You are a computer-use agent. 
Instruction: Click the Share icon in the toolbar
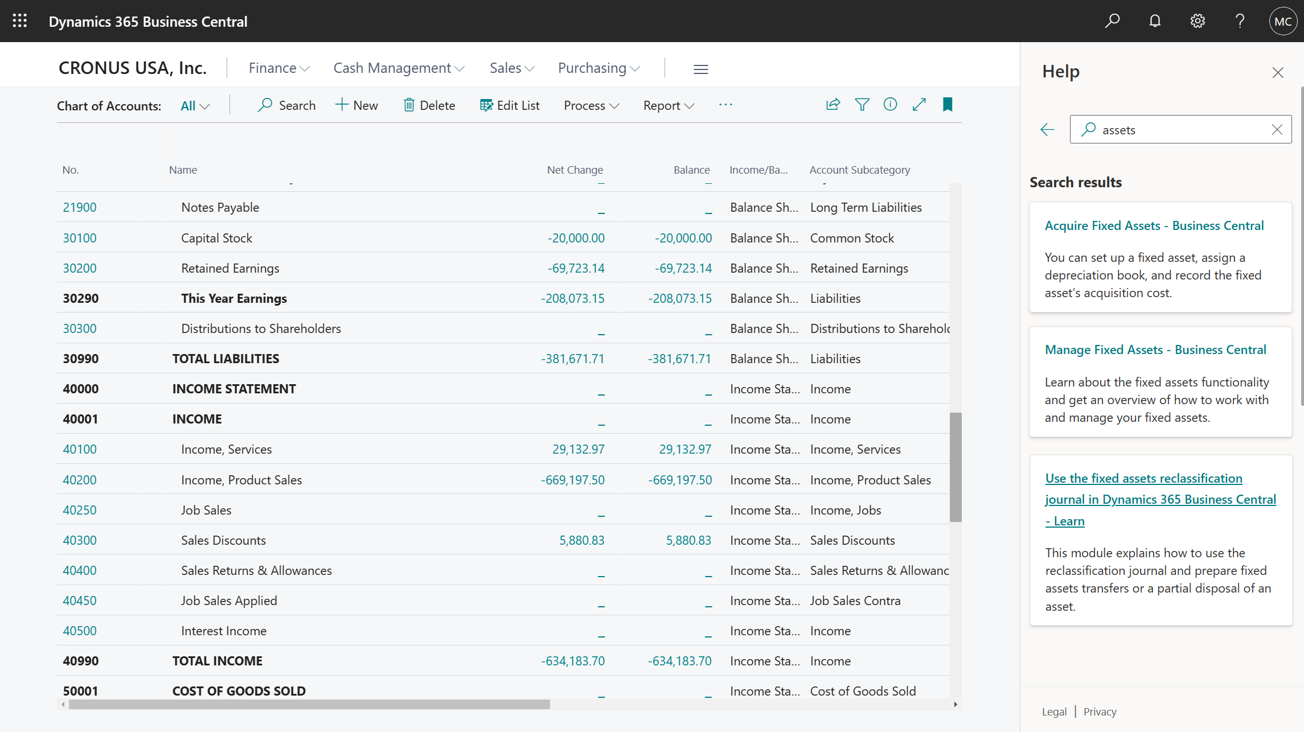832,105
